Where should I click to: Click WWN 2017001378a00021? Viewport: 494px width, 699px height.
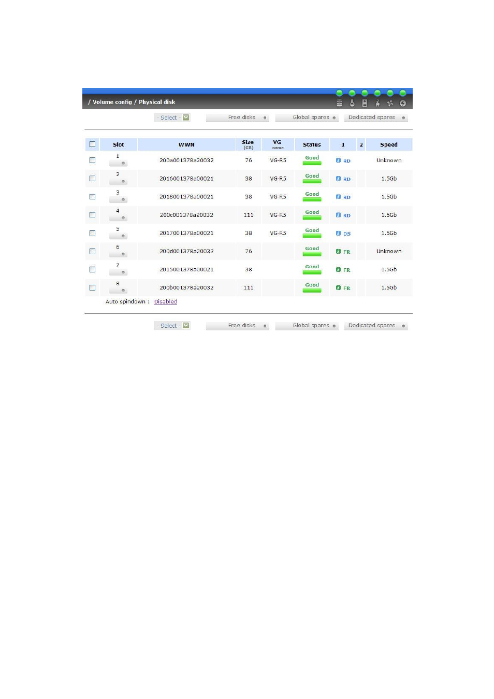point(186,234)
